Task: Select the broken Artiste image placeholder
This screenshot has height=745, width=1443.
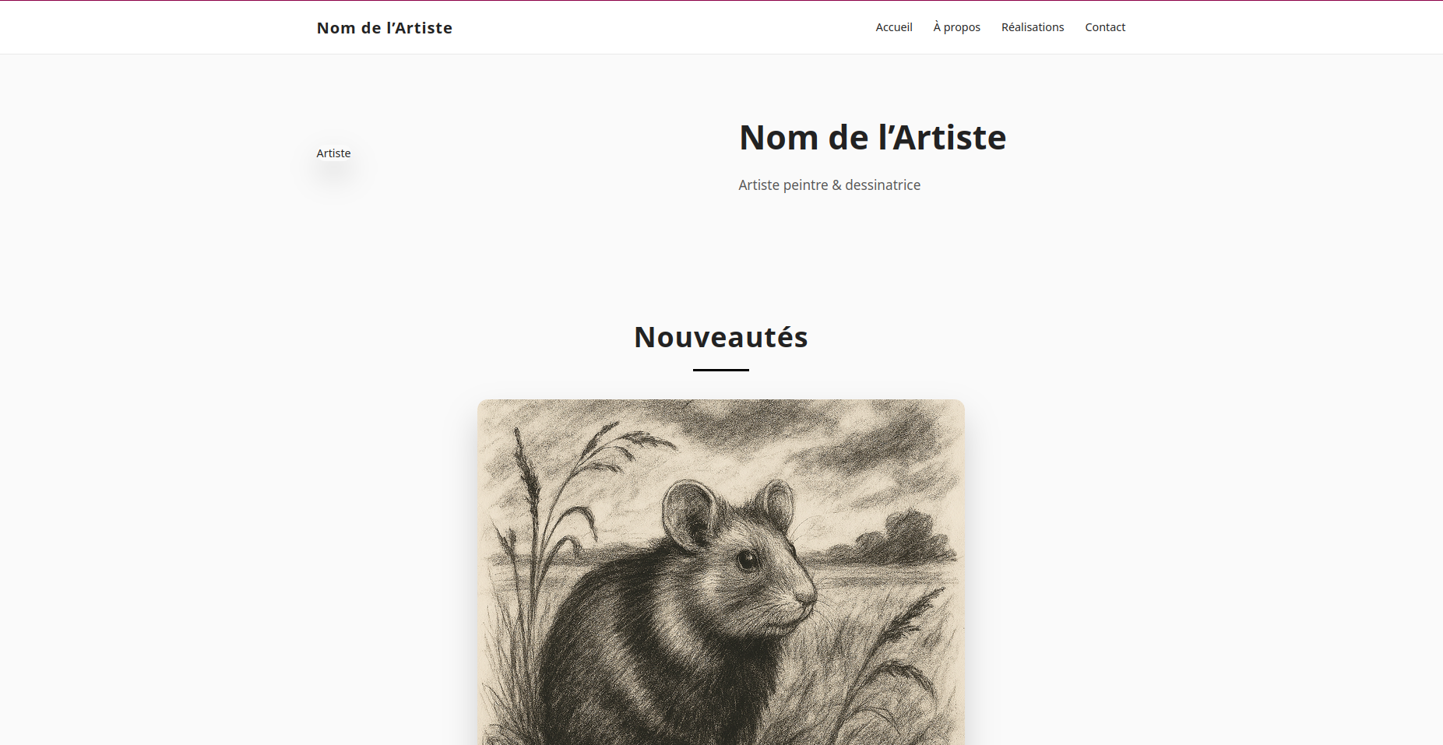Action: click(333, 153)
